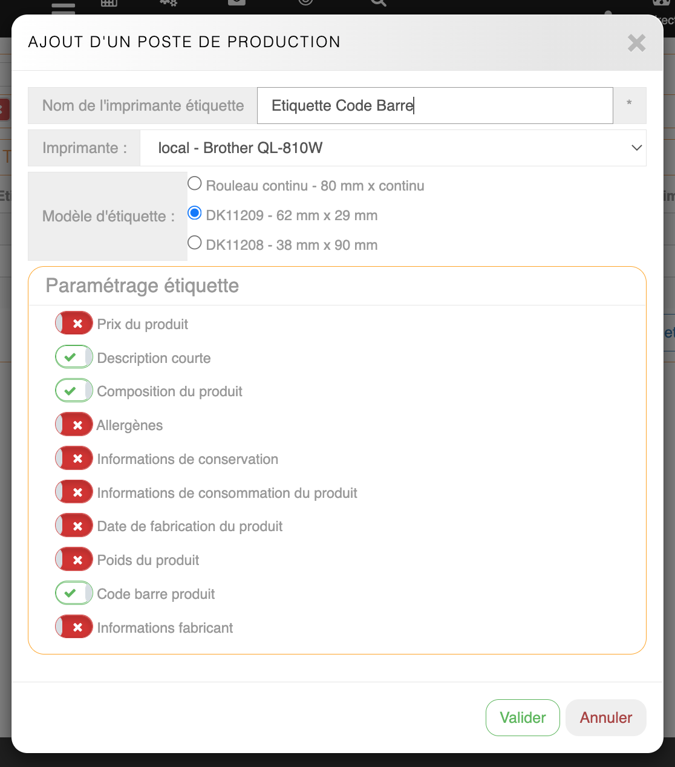675x767 pixels.
Task: Enable the Informations fabricant switch
Action: [74, 627]
